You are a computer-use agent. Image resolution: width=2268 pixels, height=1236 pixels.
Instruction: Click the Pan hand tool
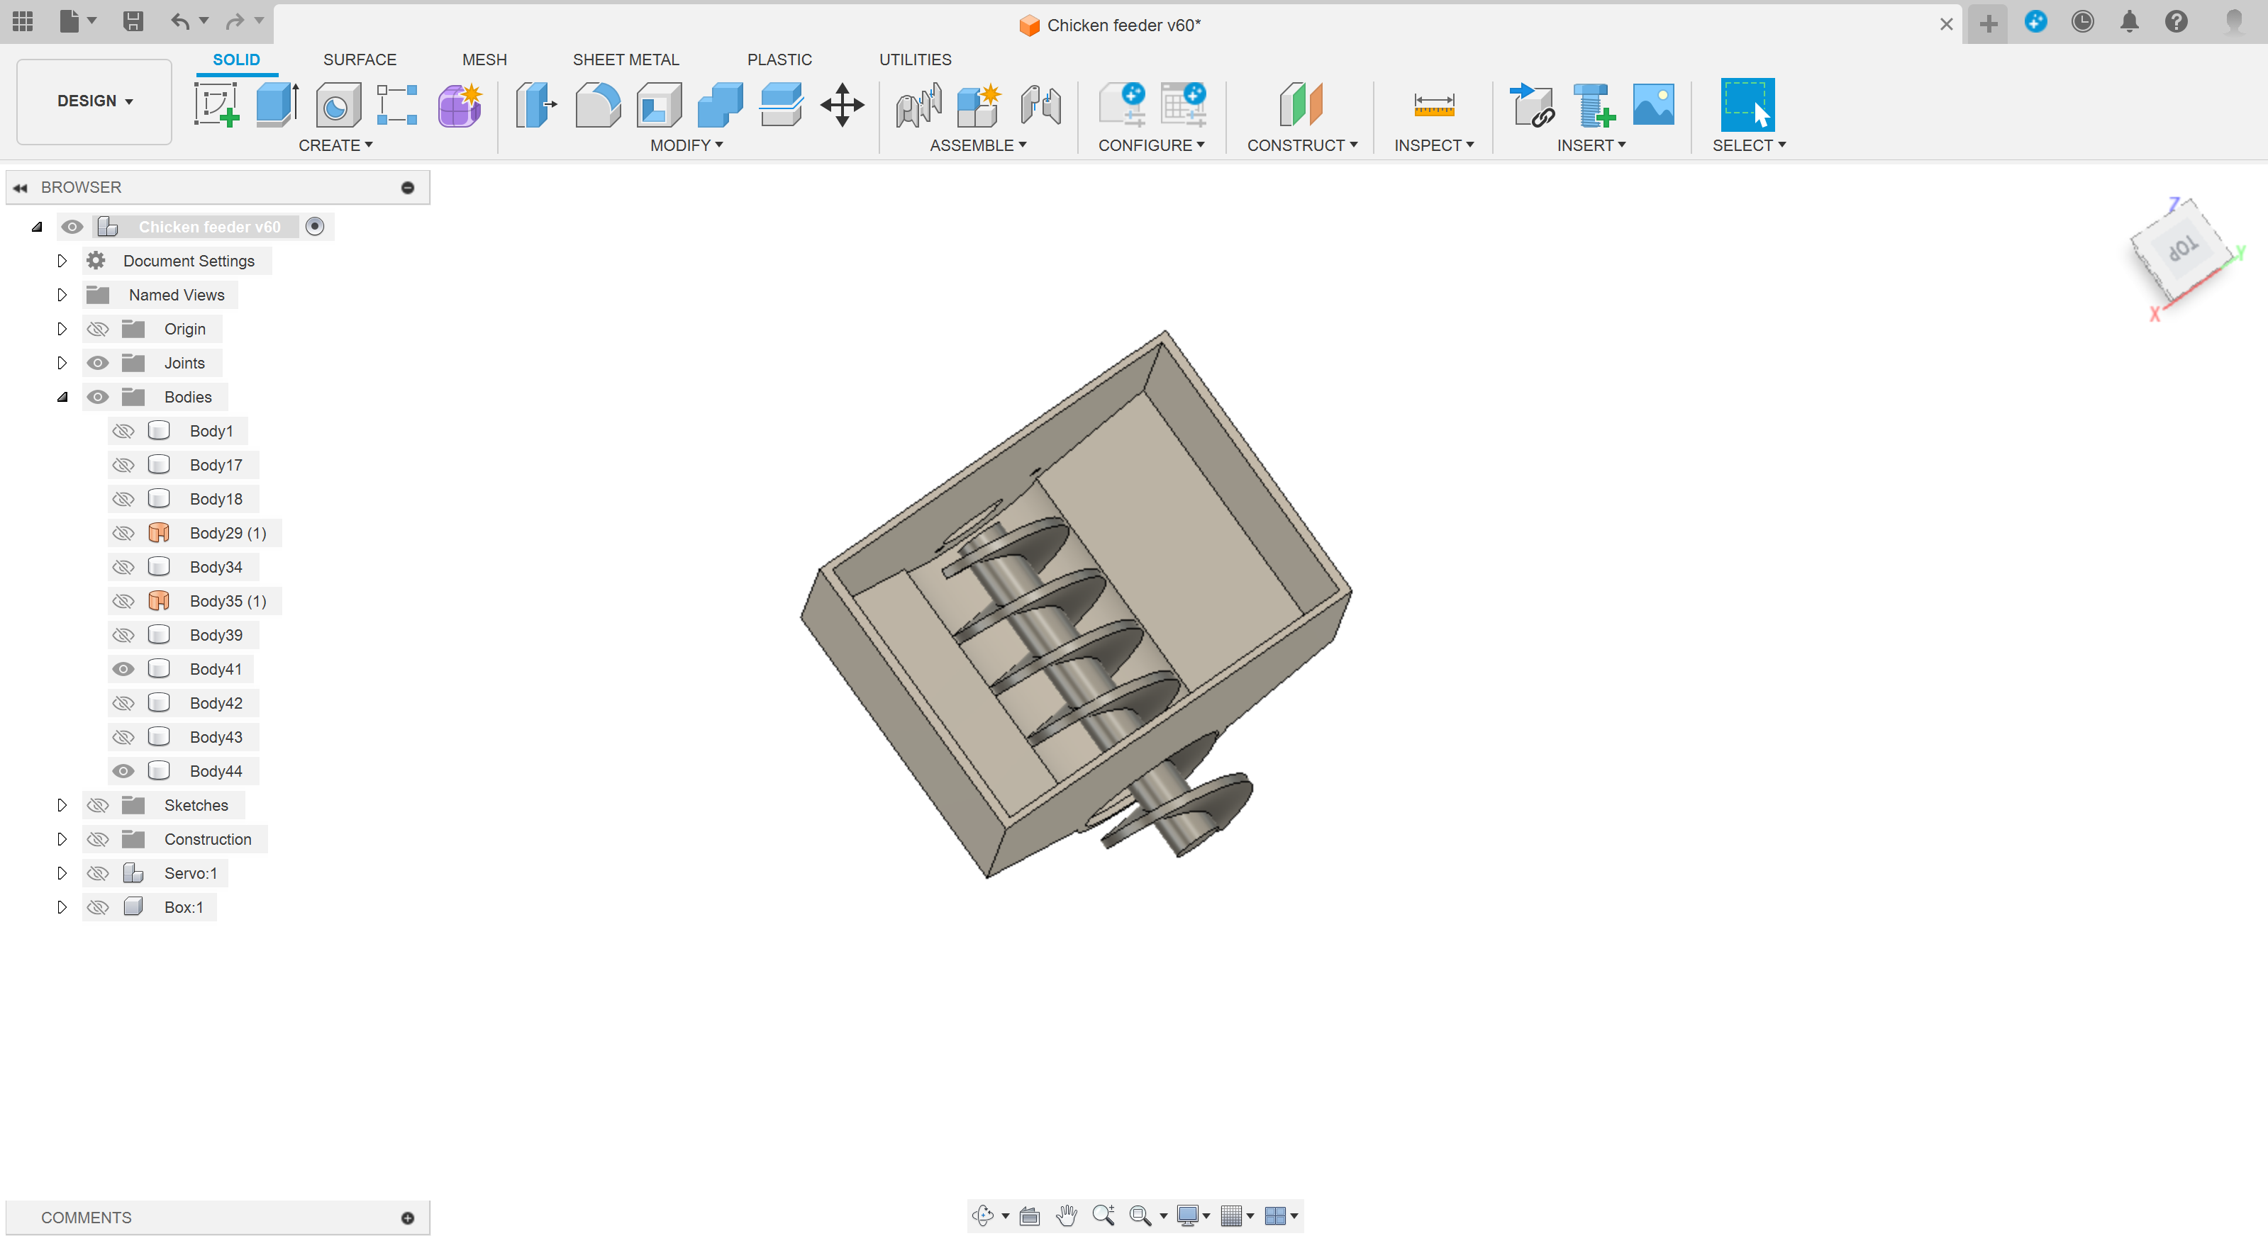tap(1066, 1215)
